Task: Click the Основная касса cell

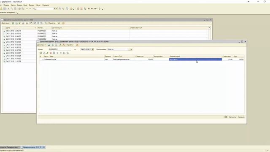Action: pyautogui.click(x=74, y=60)
